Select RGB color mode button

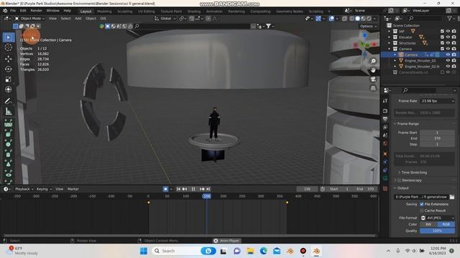coord(446,224)
